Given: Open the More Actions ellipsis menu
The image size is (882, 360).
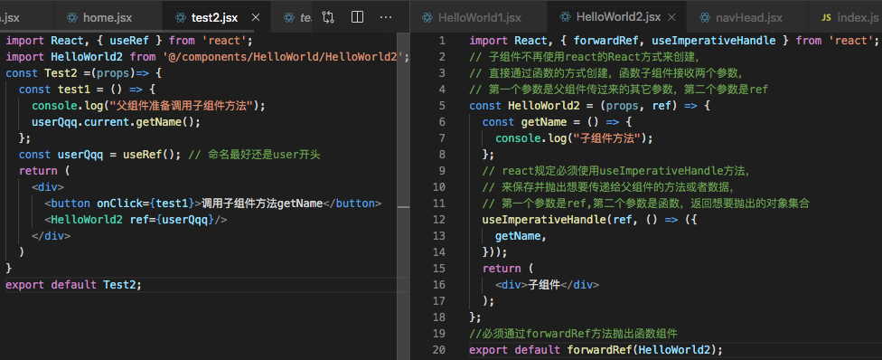Looking at the screenshot, I should tap(385, 17).
